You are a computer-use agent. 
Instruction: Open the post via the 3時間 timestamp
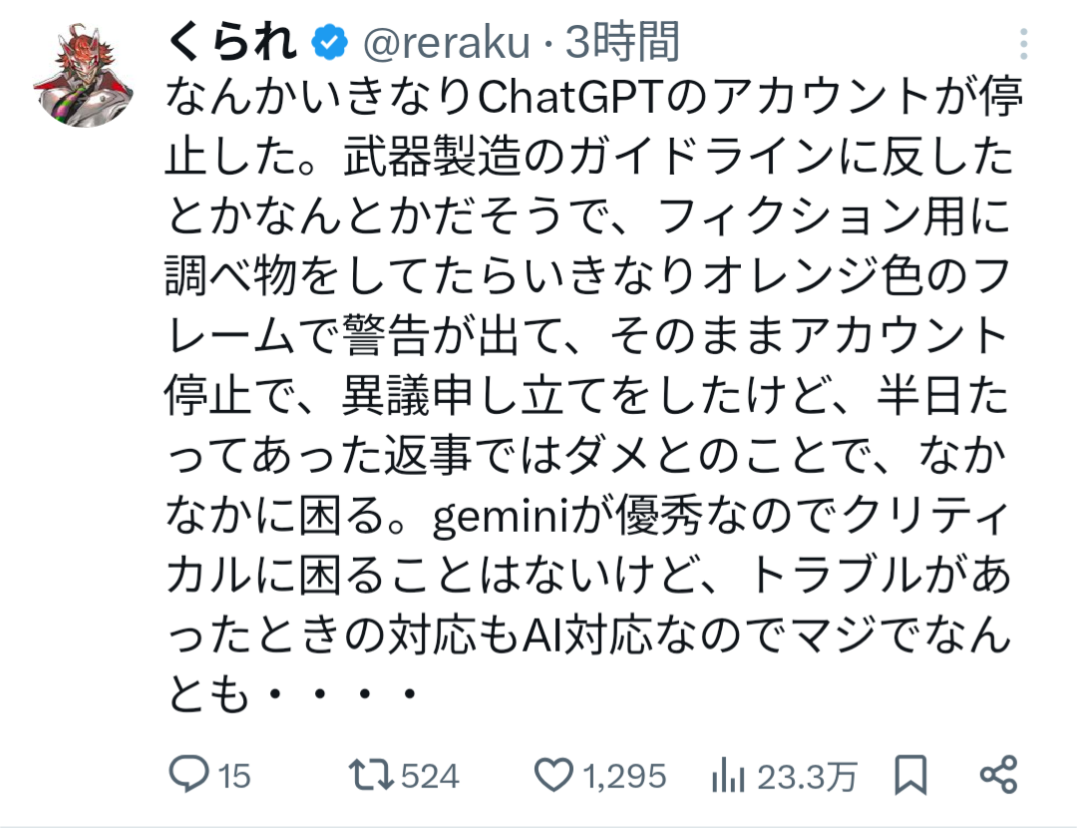coord(623,43)
